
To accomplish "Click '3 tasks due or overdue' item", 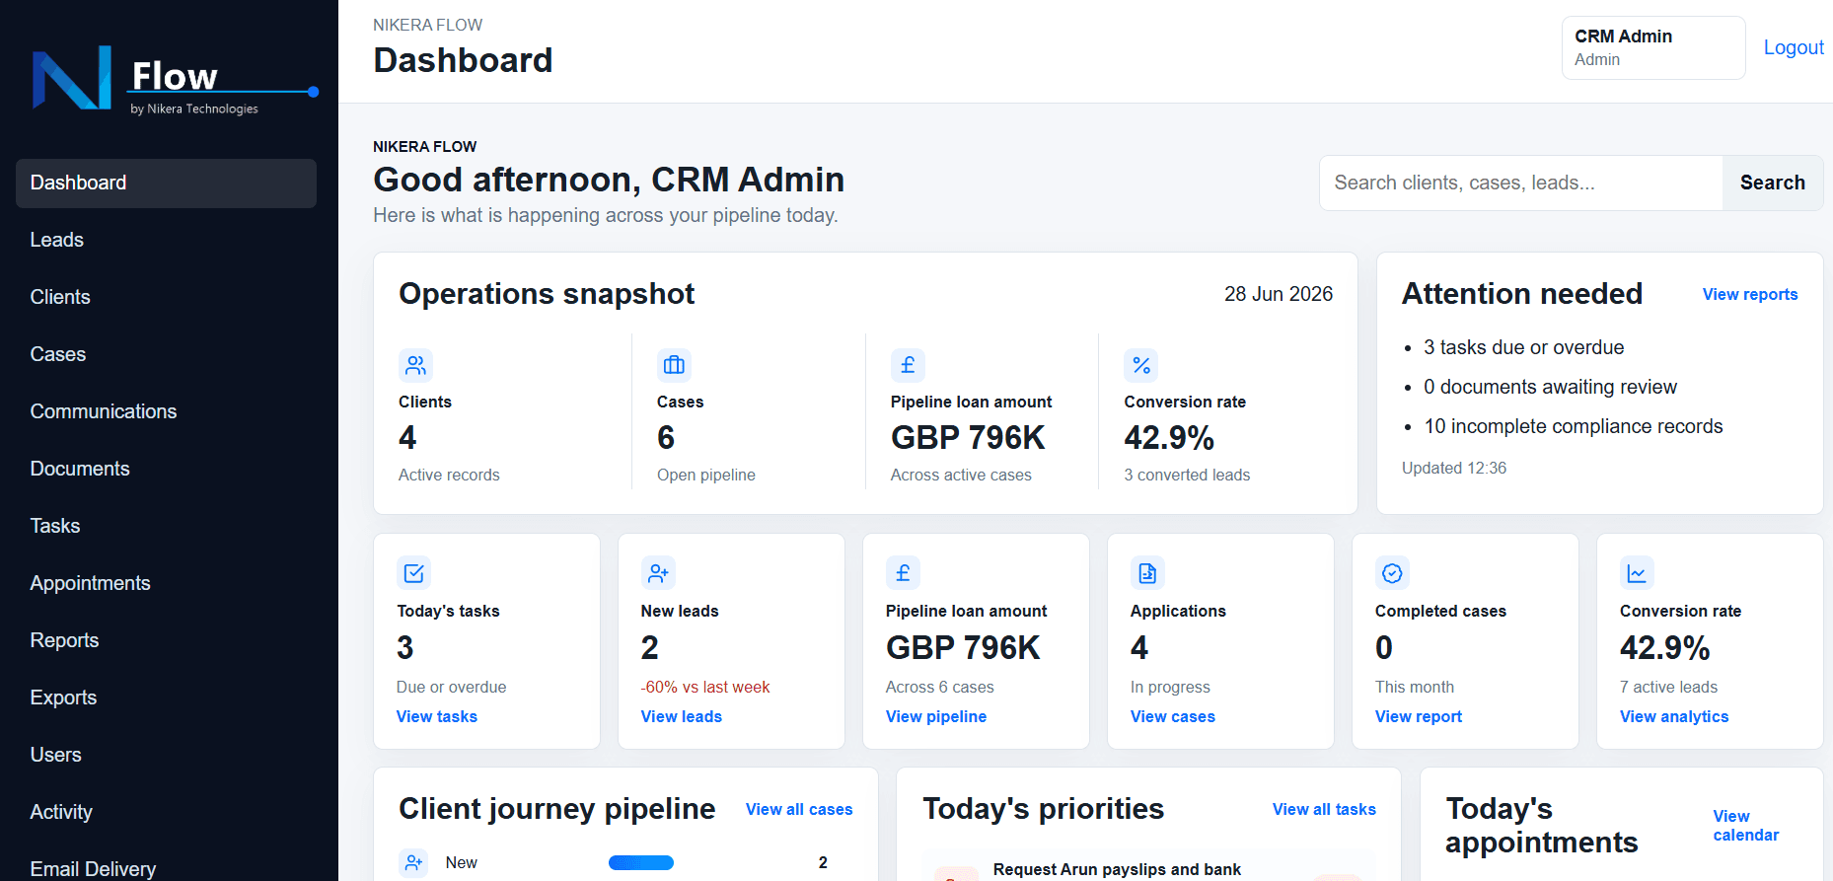I will click(1523, 347).
